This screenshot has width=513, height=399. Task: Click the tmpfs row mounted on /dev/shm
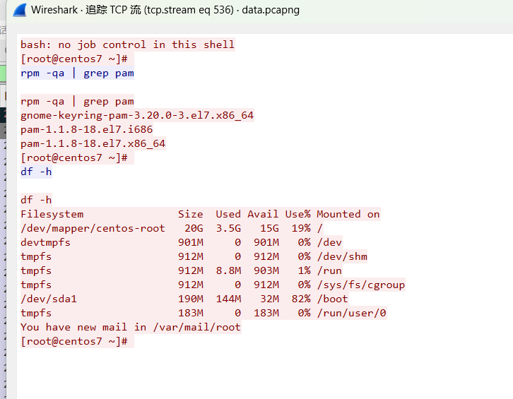(x=194, y=256)
